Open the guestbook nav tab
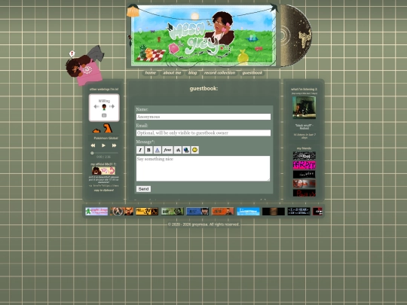The image size is (407, 305). tap(252, 73)
